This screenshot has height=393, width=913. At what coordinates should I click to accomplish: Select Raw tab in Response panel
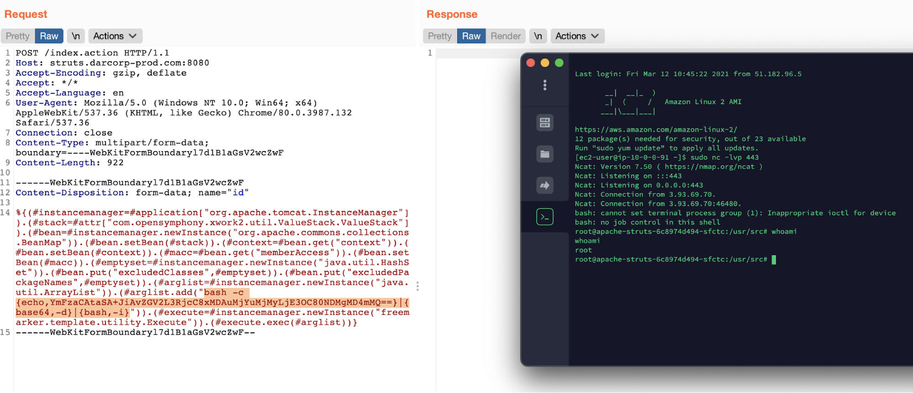click(x=471, y=36)
